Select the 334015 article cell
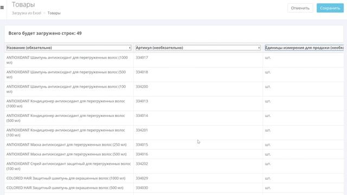This screenshot has height=195, width=347. click(142, 145)
